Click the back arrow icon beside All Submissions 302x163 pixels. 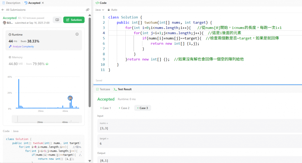click(3, 10)
